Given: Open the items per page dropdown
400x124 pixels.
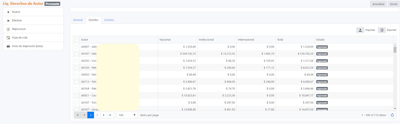Looking at the screenshot, I should [x=127, y=115].
